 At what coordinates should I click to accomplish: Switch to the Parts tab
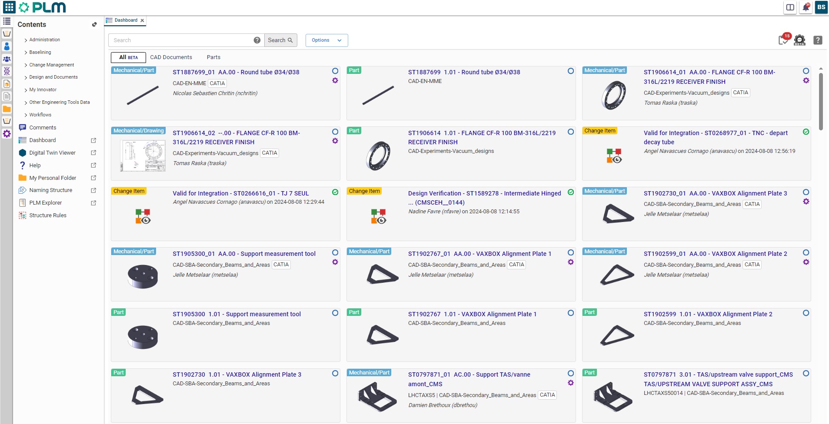coord(213,57)
